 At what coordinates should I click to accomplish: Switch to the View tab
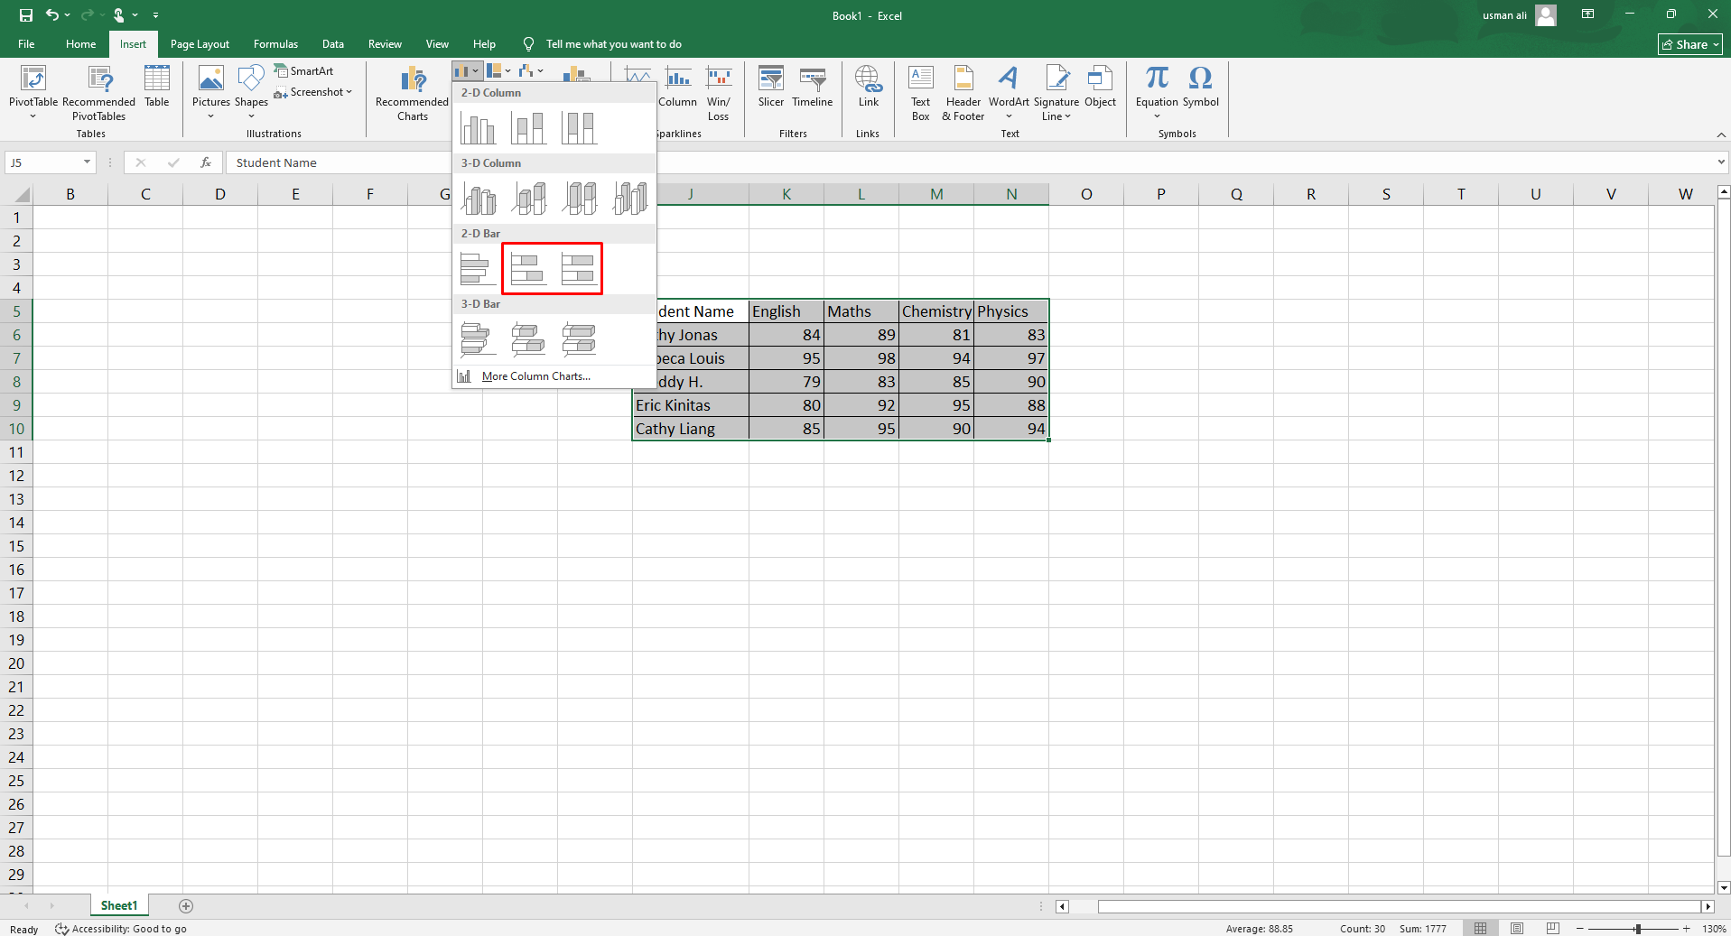pos(437,44)
